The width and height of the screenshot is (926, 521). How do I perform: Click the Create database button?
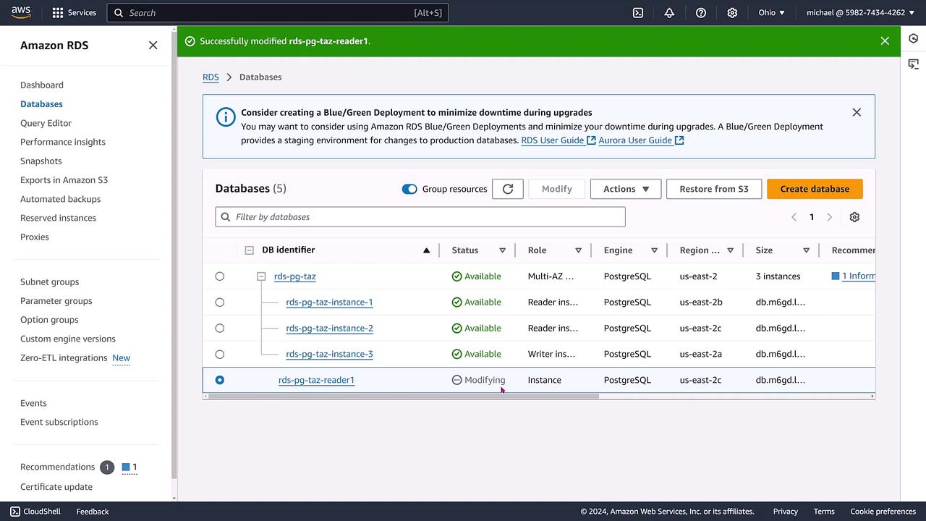click(815, 189)
